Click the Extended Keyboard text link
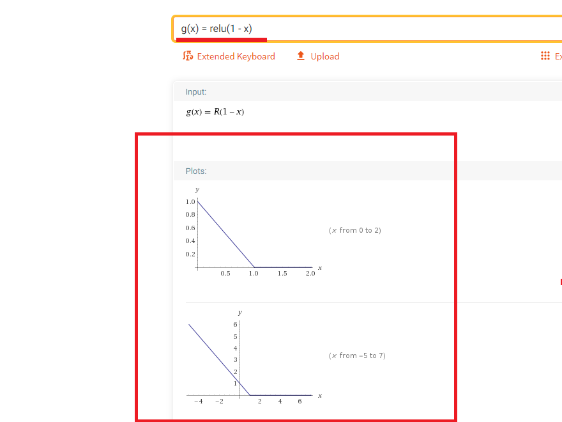Screen dimensions: 562x422 (x=236, y=56)
